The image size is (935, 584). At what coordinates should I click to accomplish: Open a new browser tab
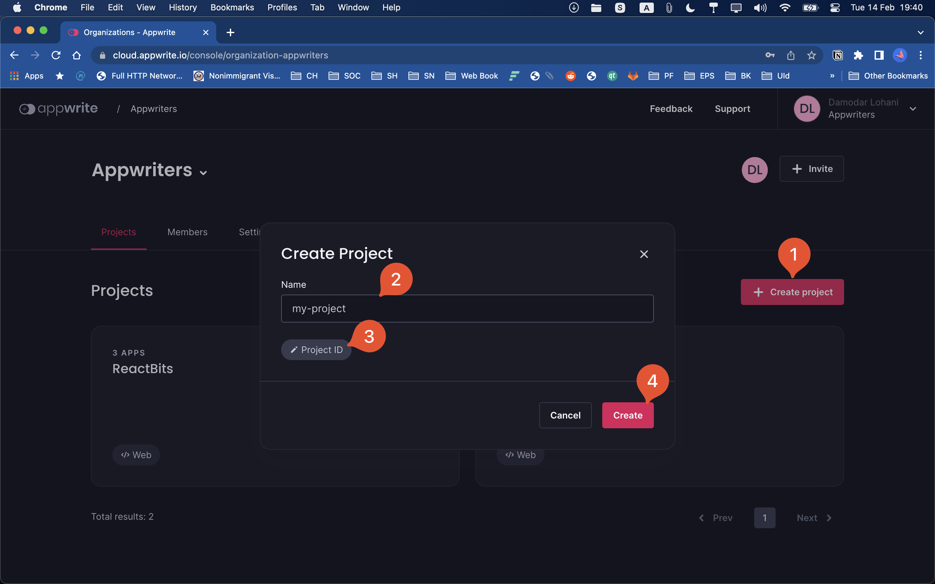[x=230, y=32]
